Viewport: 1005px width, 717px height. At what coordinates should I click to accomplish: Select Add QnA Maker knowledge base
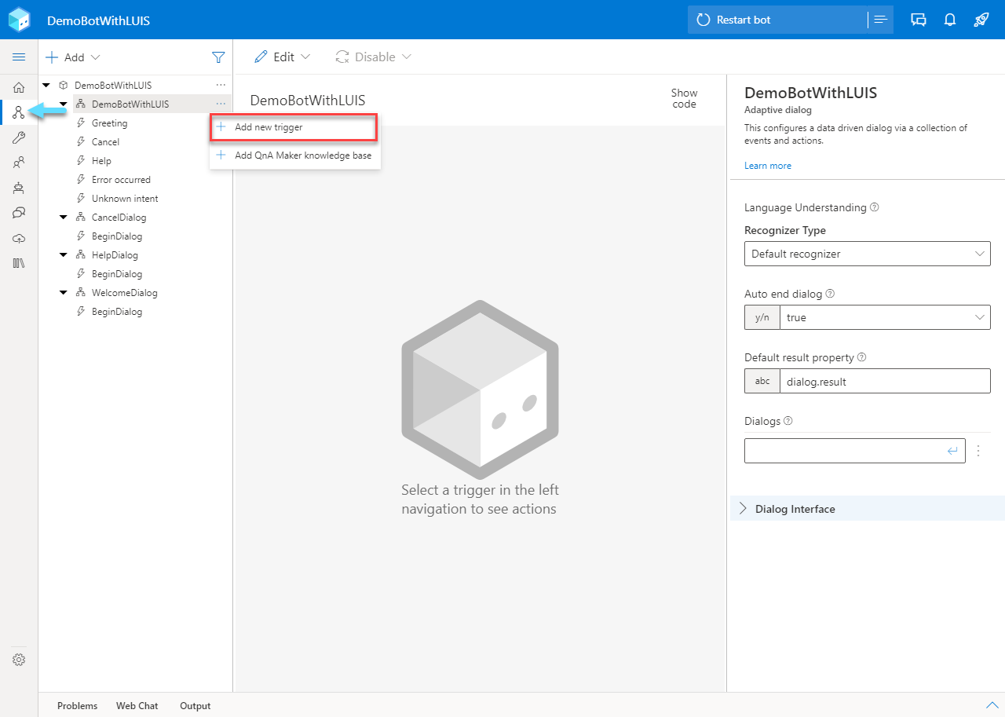pyautogui.click(x=294, y=155)
